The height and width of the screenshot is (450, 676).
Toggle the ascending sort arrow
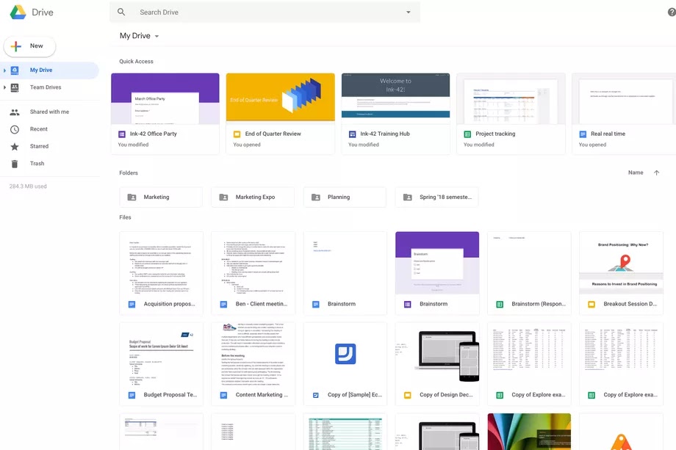point(656,173)
